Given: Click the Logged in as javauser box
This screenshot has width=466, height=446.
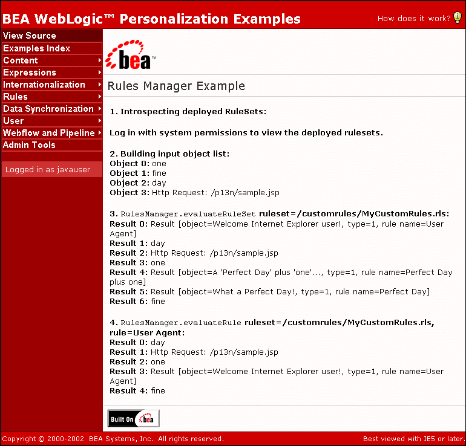Looking at the screenshot, I should [51, 169].
